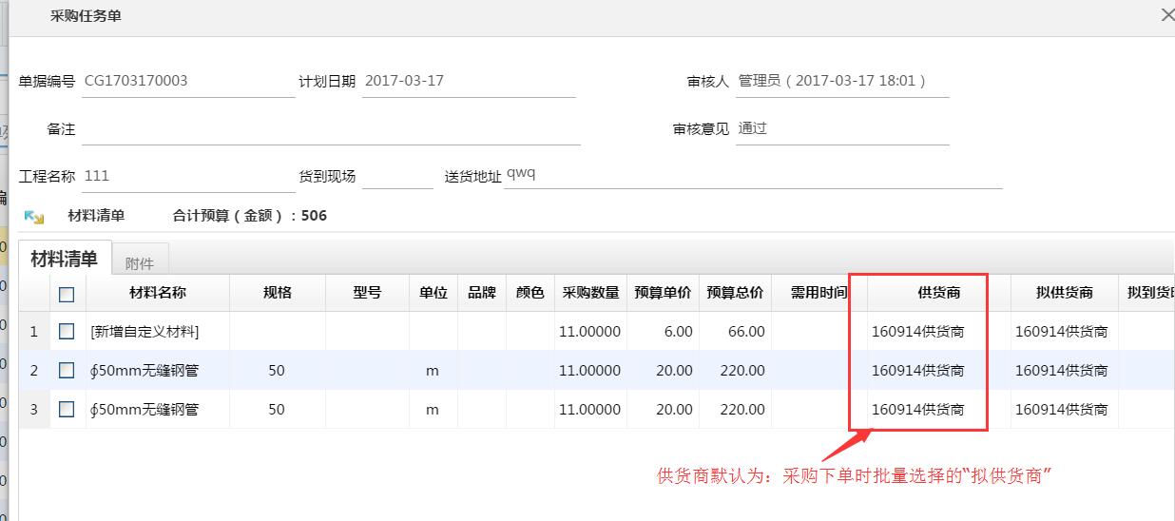
Task: Click into the 备注 input field
Action: click(x=330, y=129)
